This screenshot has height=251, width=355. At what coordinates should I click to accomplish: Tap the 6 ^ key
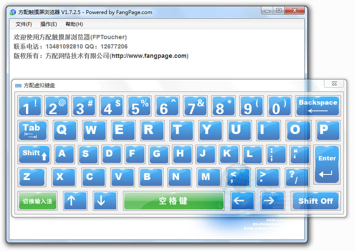click(x=167, y=106)
